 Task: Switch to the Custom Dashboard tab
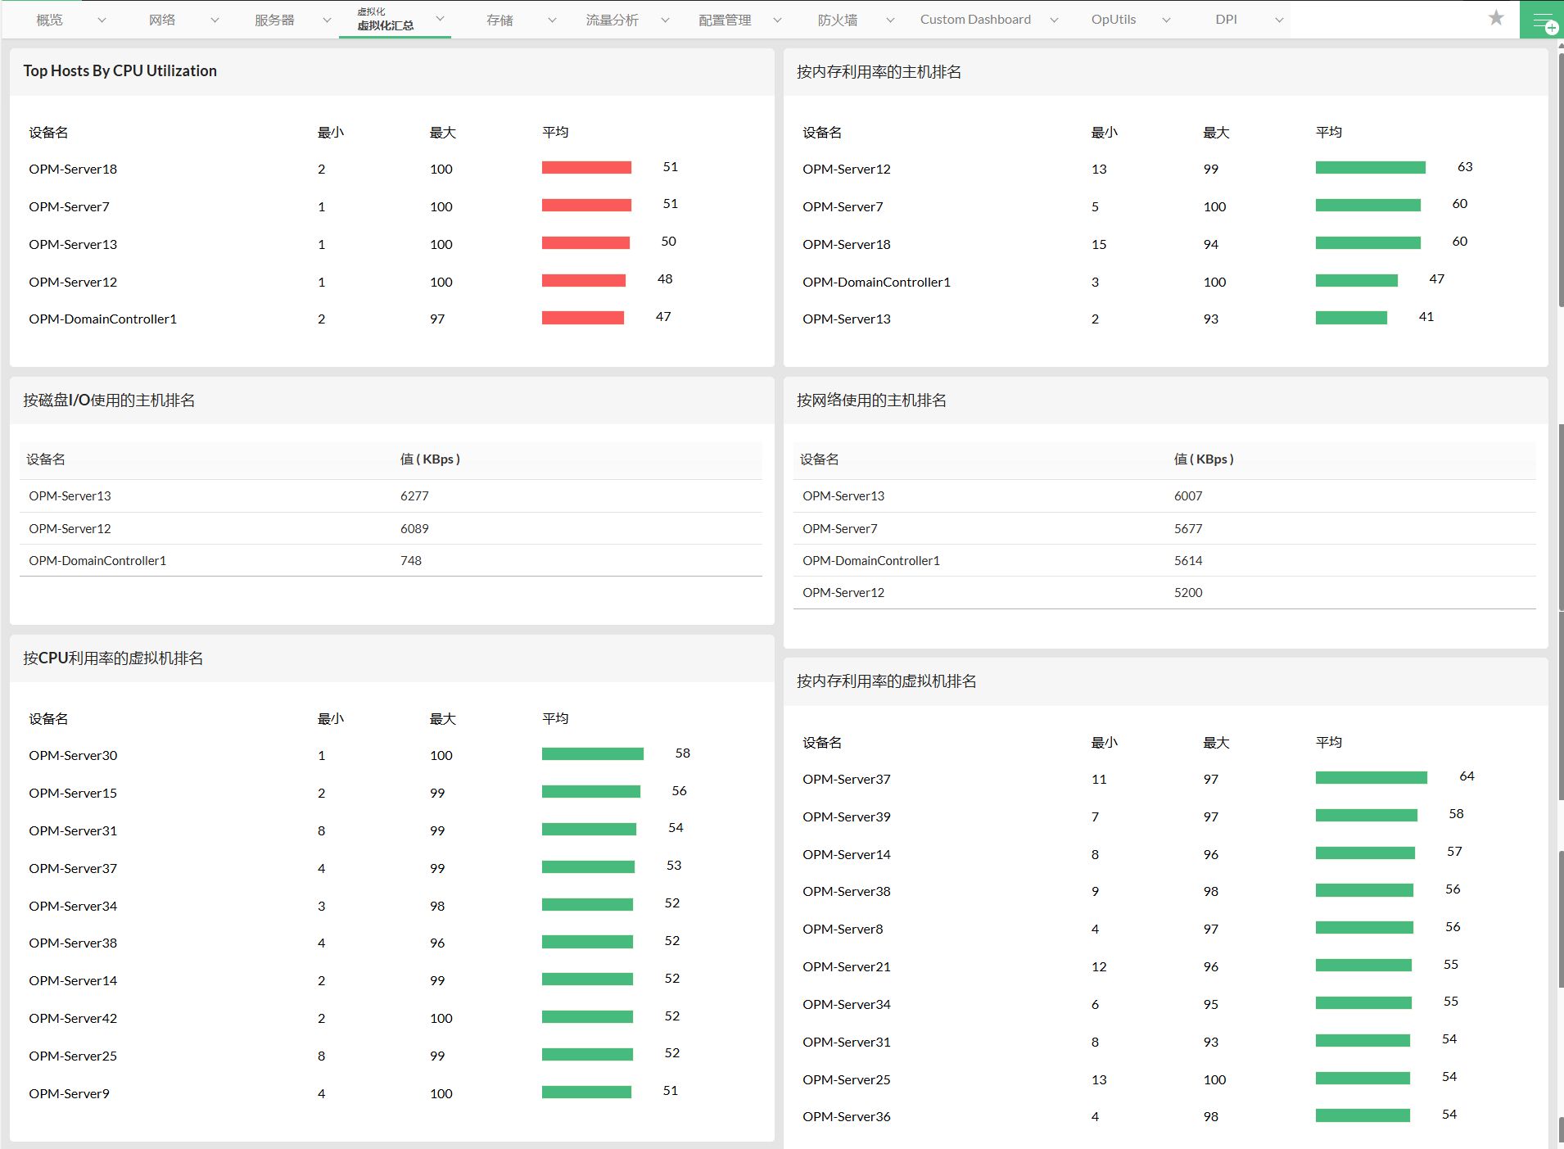tap(974, 20)
